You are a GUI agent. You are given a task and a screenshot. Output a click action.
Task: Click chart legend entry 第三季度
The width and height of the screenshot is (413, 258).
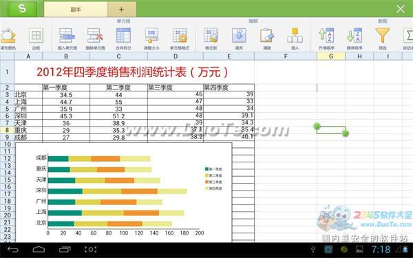pos(213,182)
